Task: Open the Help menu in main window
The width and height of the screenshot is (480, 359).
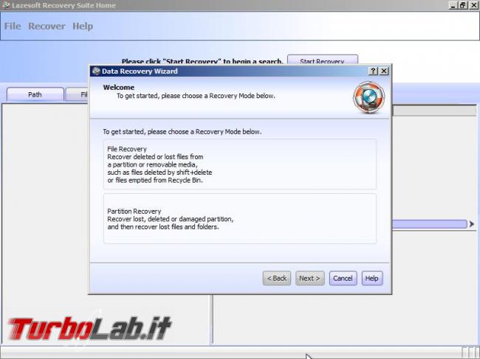Action: coord(83,27)
